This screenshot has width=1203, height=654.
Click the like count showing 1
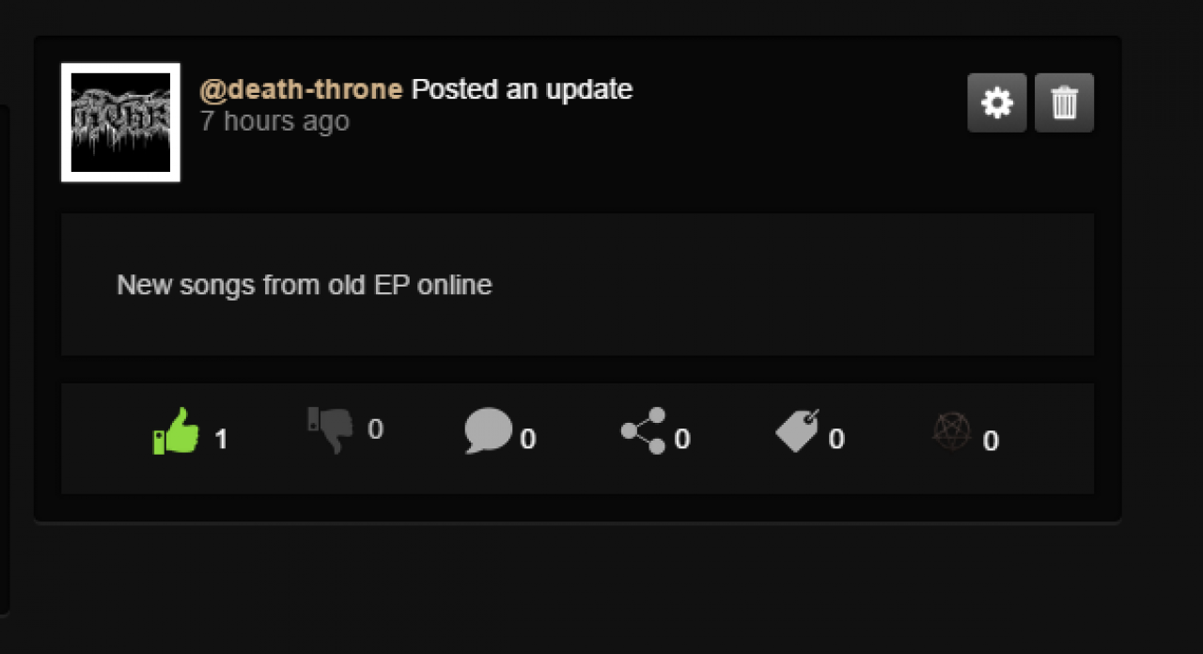click(221, 440)
